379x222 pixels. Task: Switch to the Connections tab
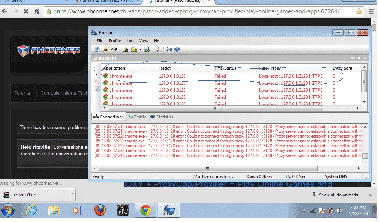pyautogui.click(x=108, y=117)
